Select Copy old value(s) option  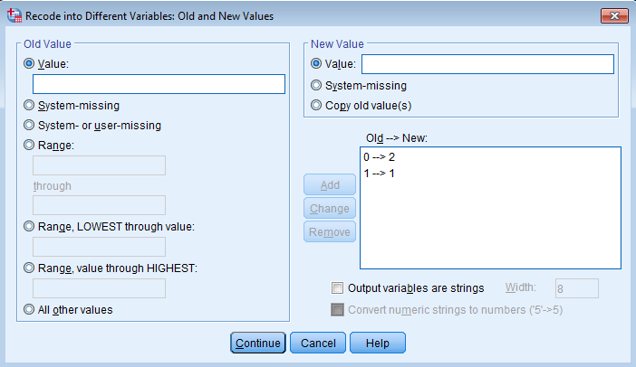point(316,105)
